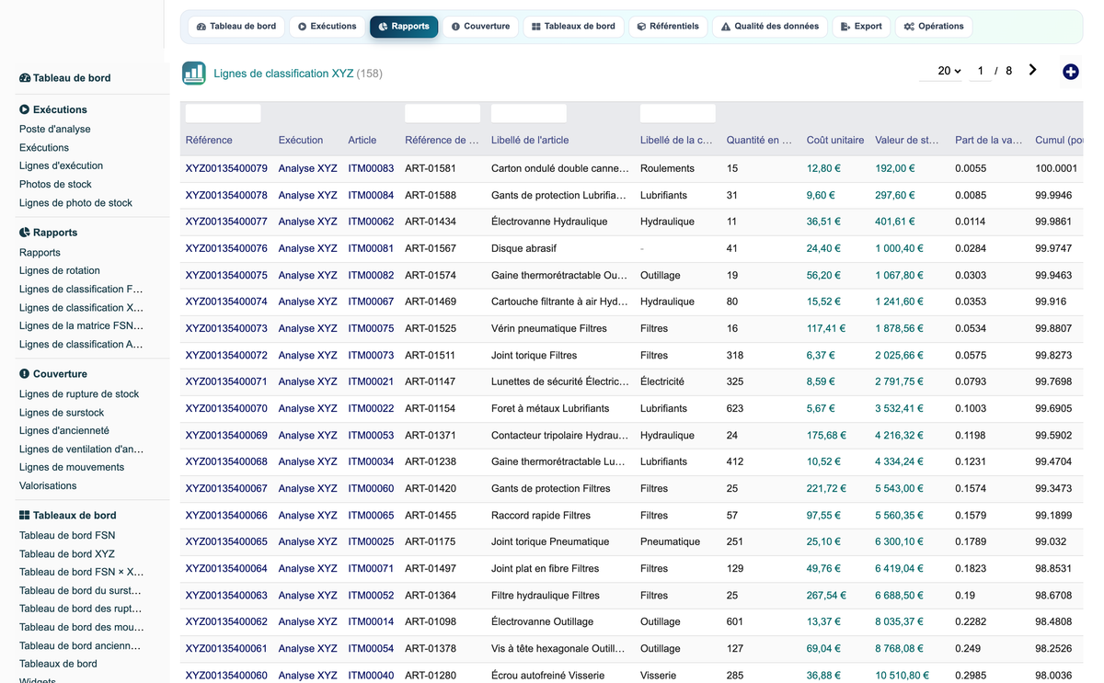Select the Rapports top tab
Image resolution: width=1104 pixels, height=683 pixels.
point(404,27)
